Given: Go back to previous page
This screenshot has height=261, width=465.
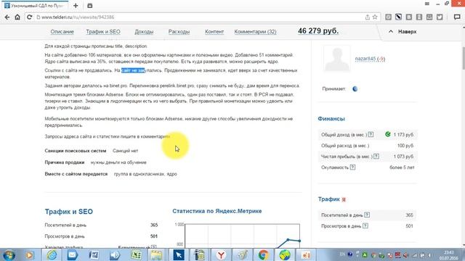Looking at the screenshot, I should [7, 17].
